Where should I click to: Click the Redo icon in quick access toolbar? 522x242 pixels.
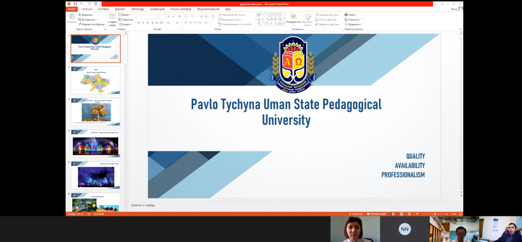tap(89, 3)
